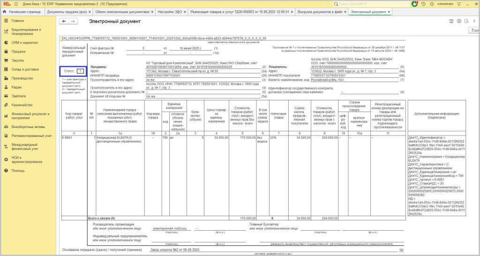Open print preview icon
The height and width of the screenshot is (256, 480).
coord(466,21)
